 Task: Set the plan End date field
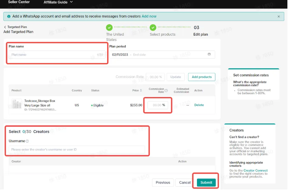pyautogui.click(x=140, y=55)
